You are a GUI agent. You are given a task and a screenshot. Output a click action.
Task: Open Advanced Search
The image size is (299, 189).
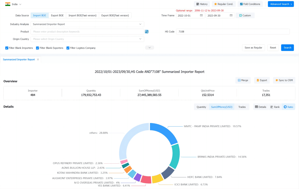(x=281, y=4)
